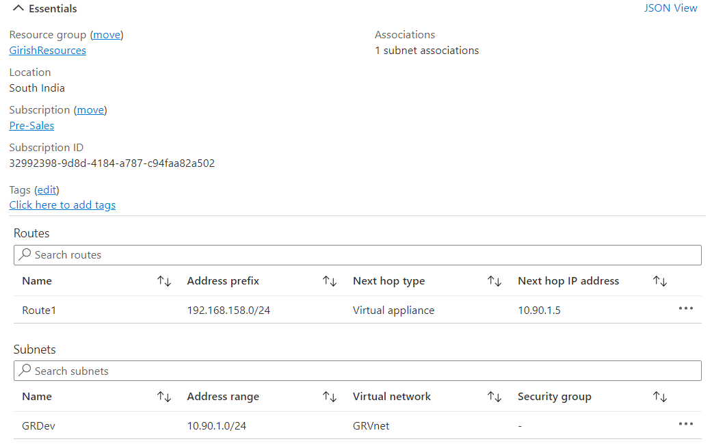Open GirishResources resource group link
Image resolution: width=712 pixels, height=448 pixels.
click(x=48, y=51)
